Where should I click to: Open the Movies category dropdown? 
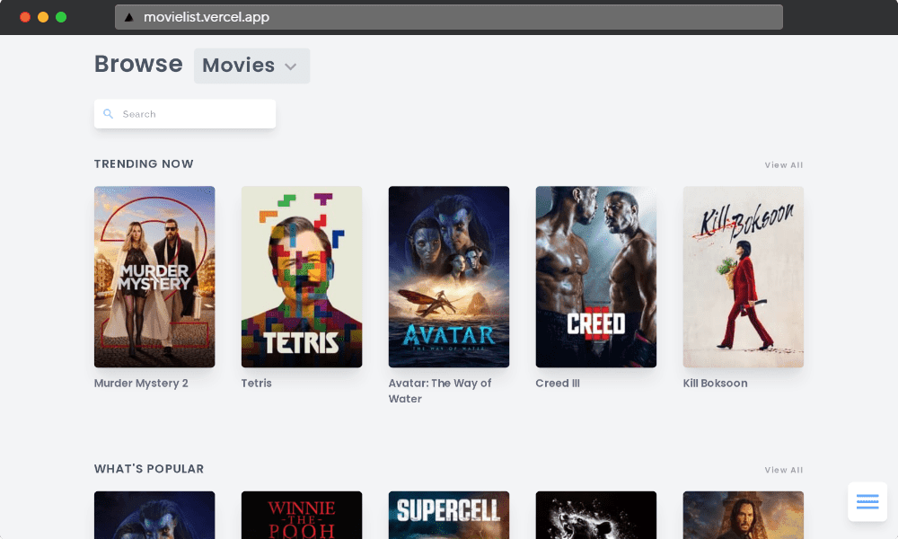251,66
